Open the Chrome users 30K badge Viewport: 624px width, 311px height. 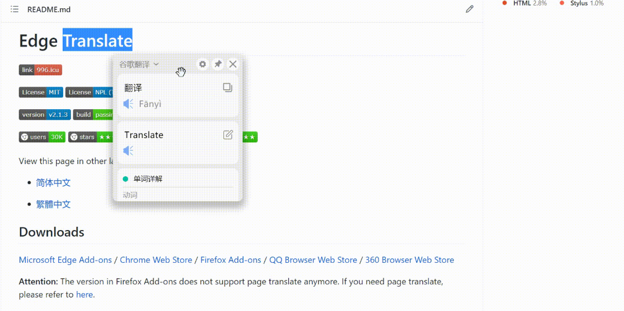point(42,137)
